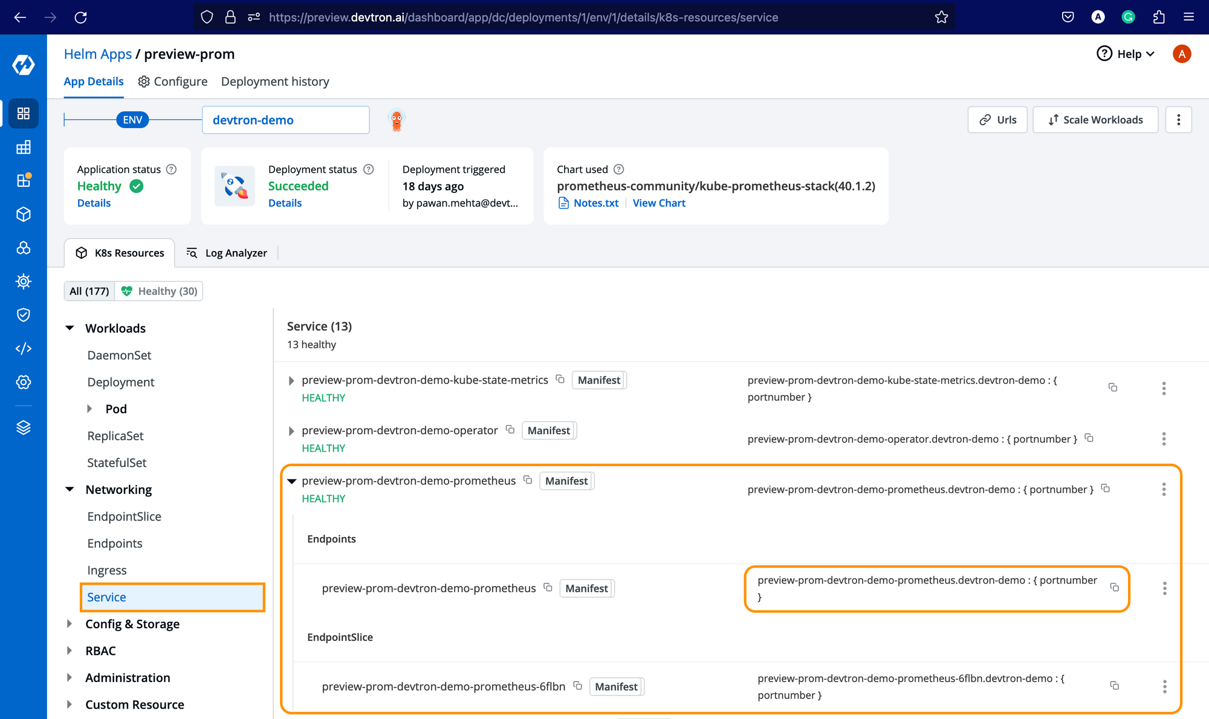Open kebab menu for prometheus-6flbn row
Viewport: 1209px width, 719px height.
tap(1164, 686)
